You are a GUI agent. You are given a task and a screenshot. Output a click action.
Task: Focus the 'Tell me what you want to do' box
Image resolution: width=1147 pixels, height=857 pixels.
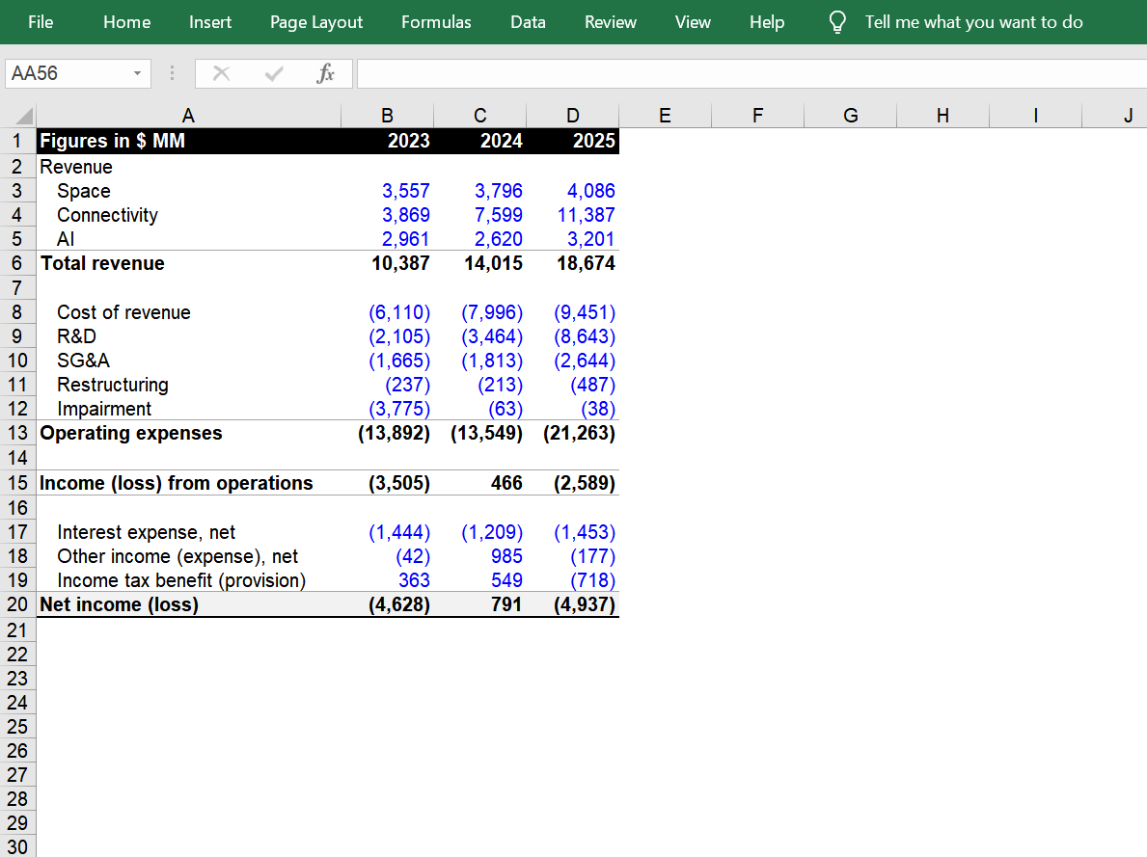(973, 22)
